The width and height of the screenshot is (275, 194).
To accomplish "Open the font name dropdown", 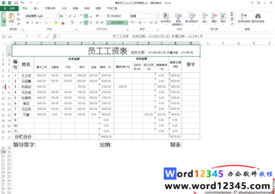I will [x=57, y=16].
